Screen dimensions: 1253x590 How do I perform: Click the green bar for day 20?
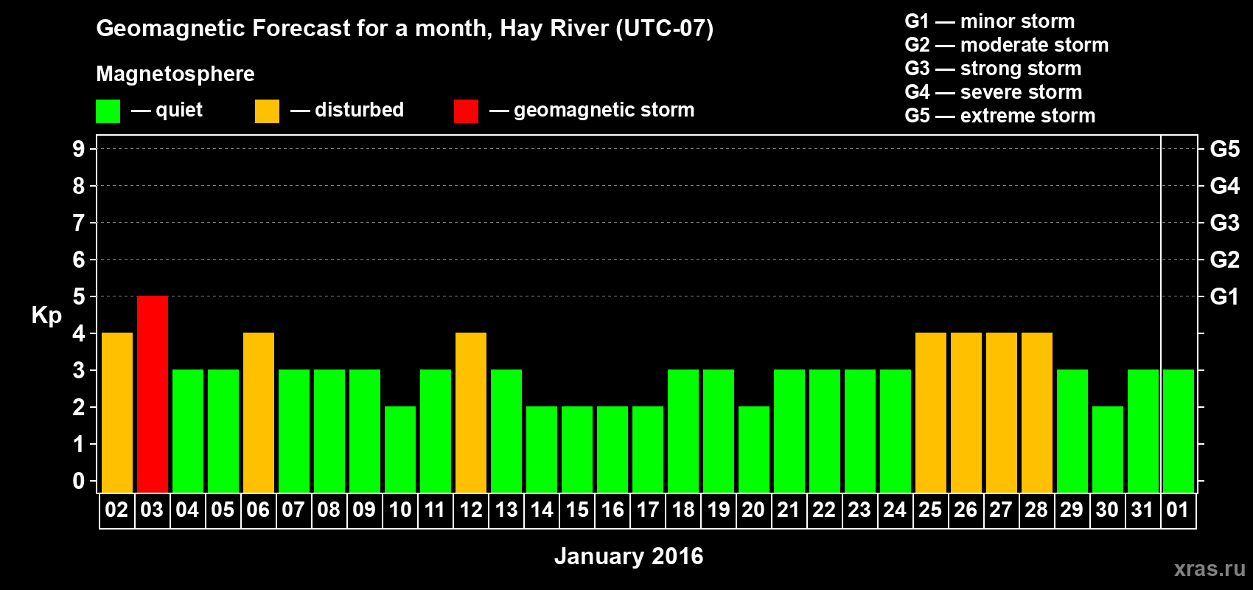pyautogui.click(x=754, y=450)
